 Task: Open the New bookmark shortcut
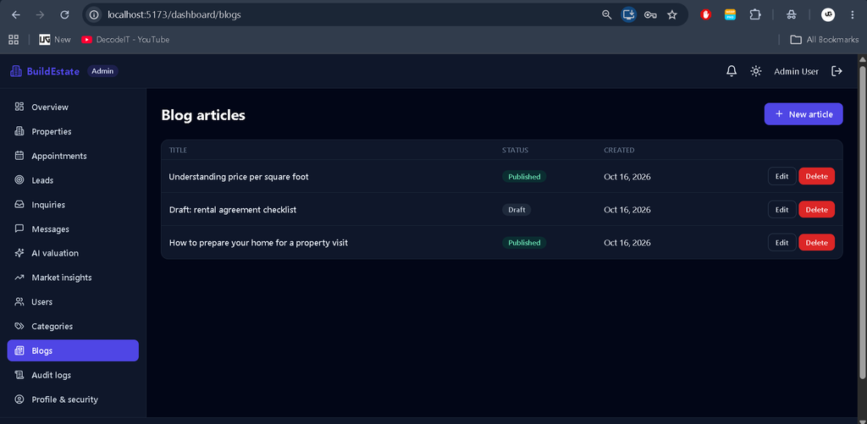55,39
